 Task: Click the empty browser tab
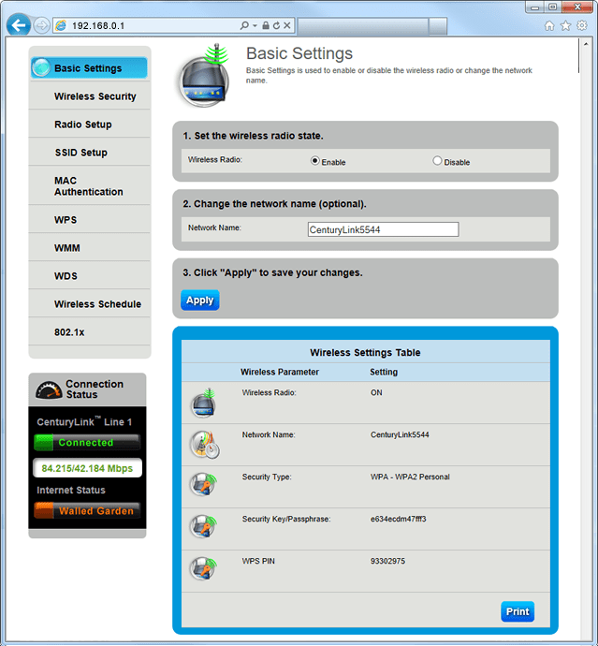pyautogui.click(x=363, y=26)
